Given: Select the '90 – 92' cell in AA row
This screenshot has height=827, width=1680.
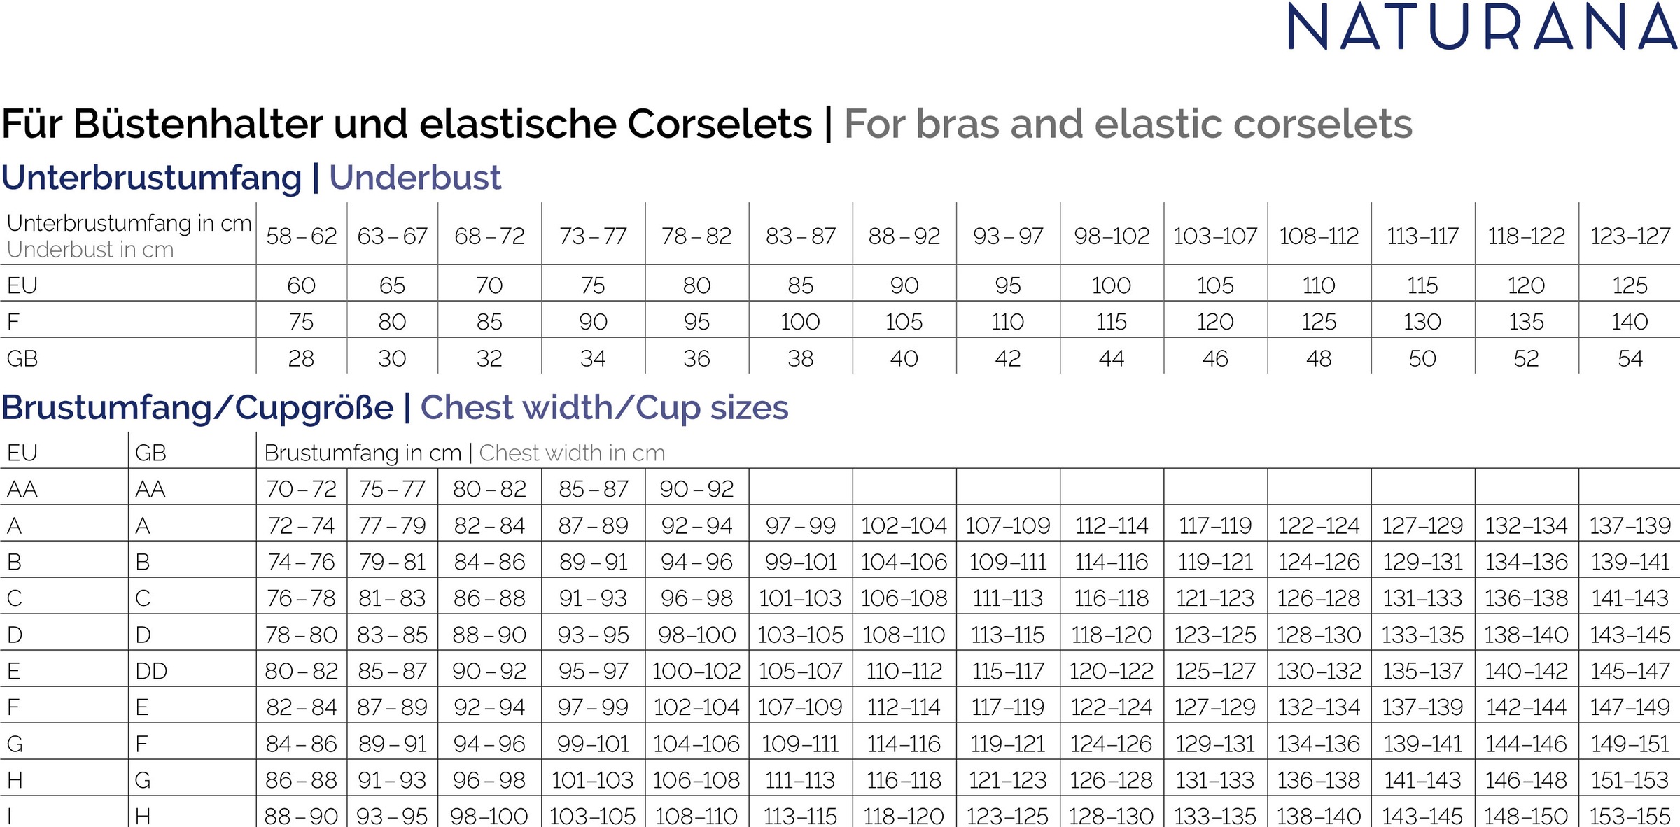Looking at the screenshot, I should 696,489.
